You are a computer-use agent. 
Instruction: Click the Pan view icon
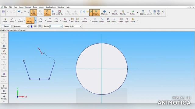[x=158, y=13]
